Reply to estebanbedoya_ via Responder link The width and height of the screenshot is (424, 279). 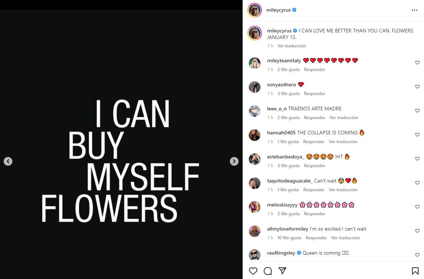(314, 165)
